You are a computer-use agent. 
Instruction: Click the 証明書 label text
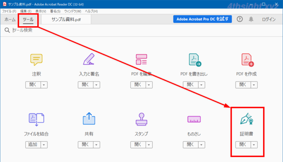click(x=246, y=134)
